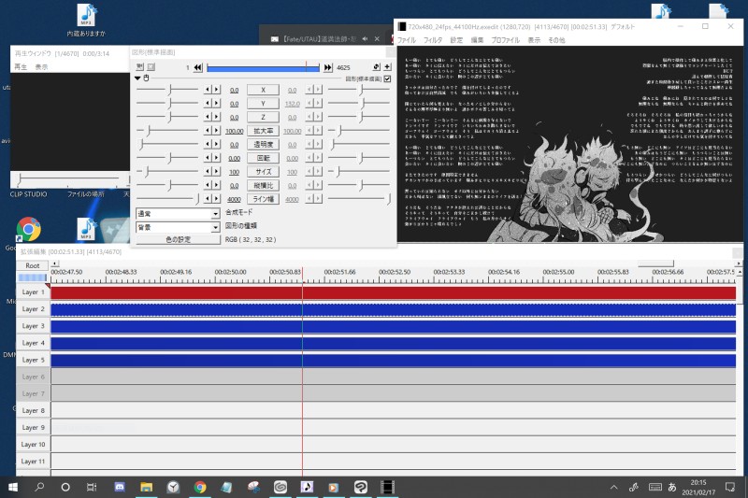748x498 pixels.
Task: Enable hidden Layer 6
Action: tap(33, 377)
